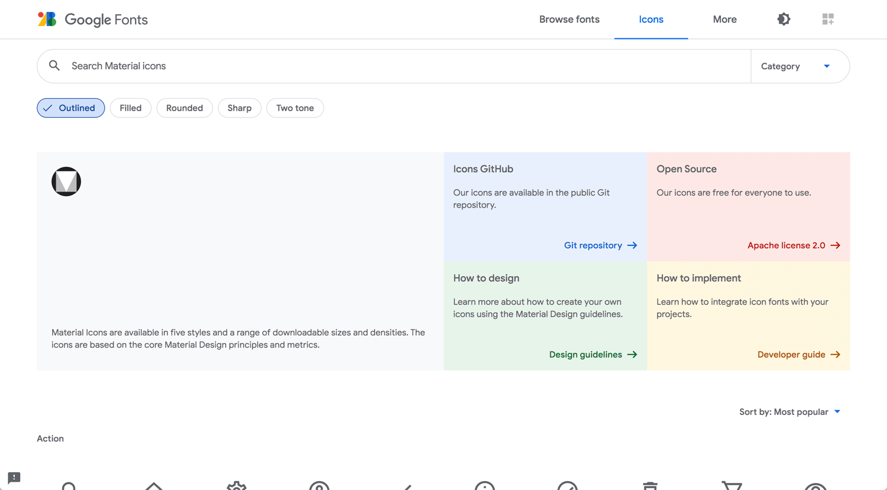Click the How to design heading
This screenshot has height=490, width=887.
pos(486,278)
